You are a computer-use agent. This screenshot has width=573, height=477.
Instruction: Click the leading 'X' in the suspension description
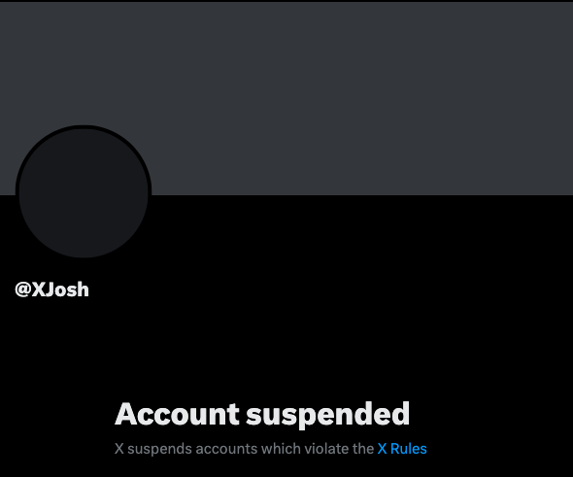coord(119,449)
